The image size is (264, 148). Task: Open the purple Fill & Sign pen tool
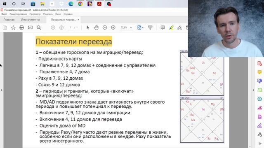259,125
